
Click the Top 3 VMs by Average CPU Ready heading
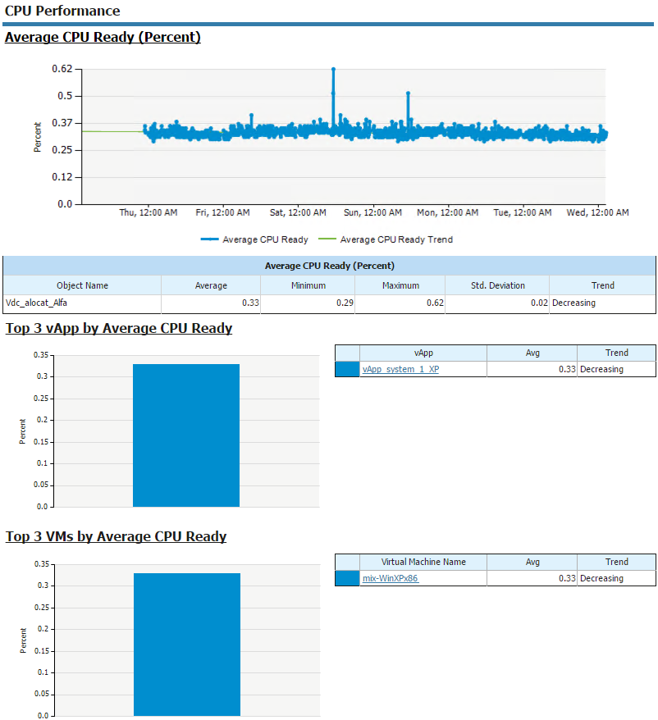116,536
